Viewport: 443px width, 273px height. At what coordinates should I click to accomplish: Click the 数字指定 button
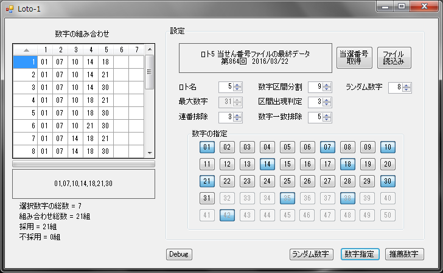[x=360, y=254]
